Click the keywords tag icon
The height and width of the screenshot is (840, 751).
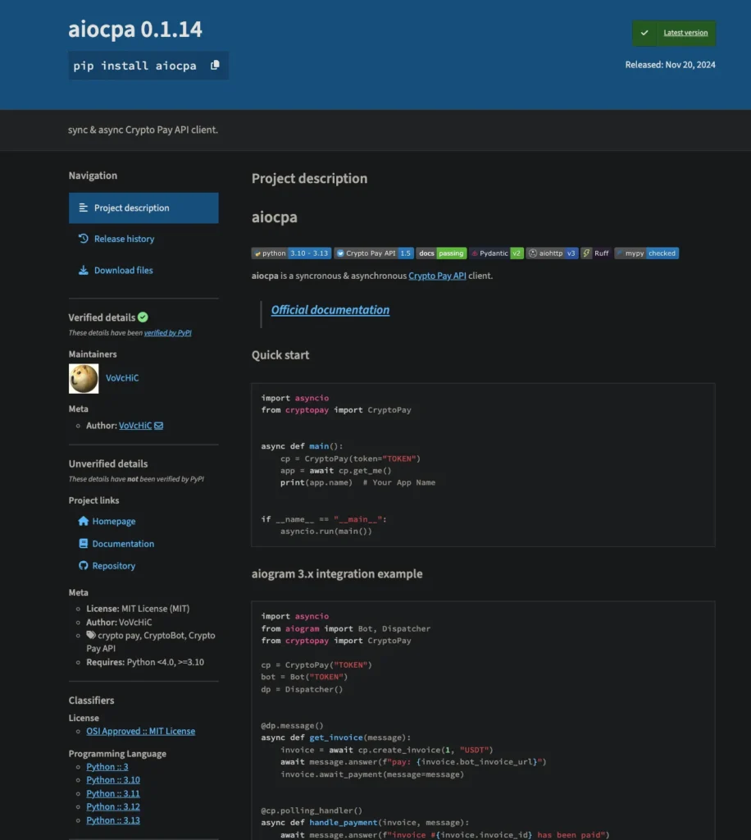(x=91, y=635)
